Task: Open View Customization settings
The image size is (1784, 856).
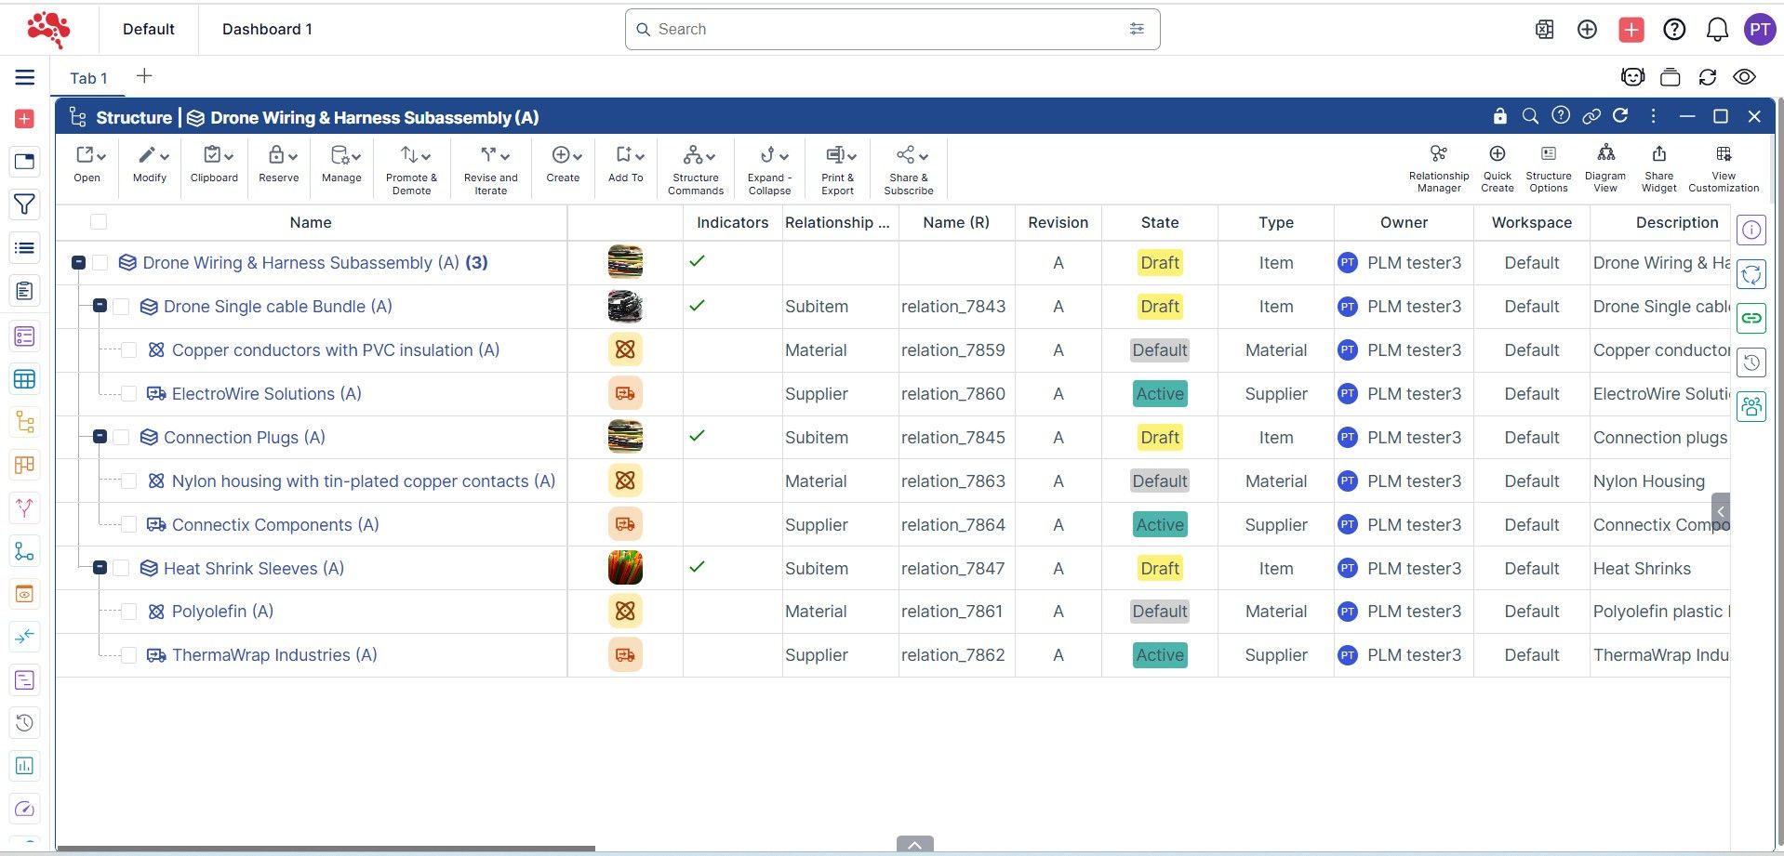Action: click(x=1723, y=166)
